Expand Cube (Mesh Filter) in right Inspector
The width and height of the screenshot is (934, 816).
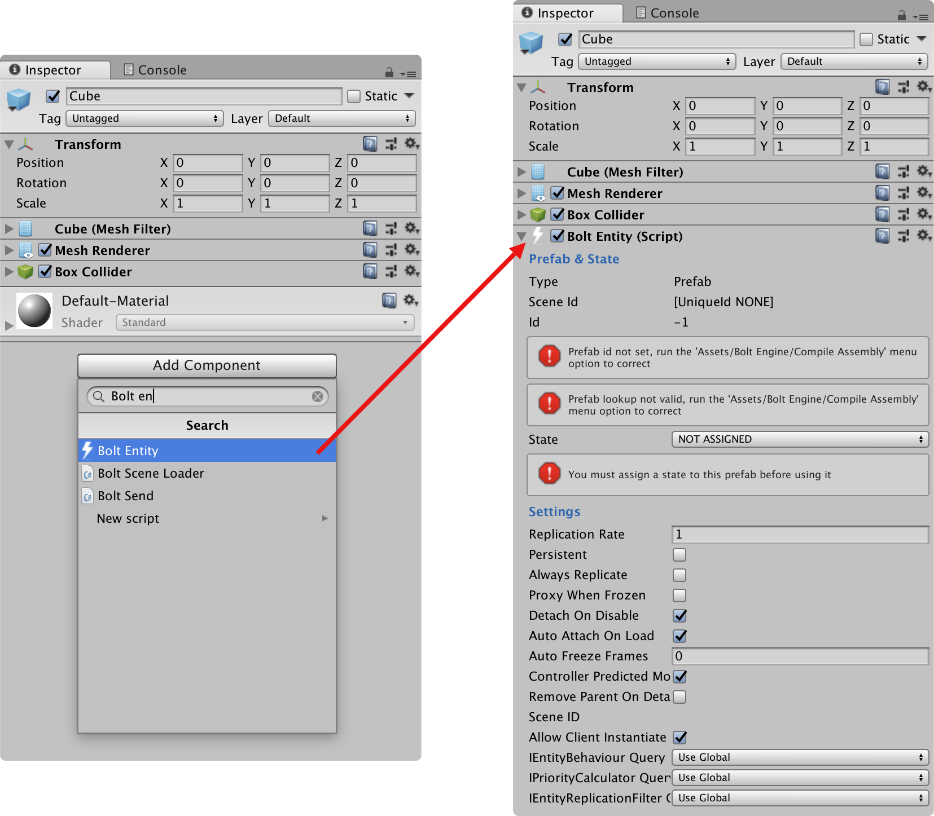[521, 171]
